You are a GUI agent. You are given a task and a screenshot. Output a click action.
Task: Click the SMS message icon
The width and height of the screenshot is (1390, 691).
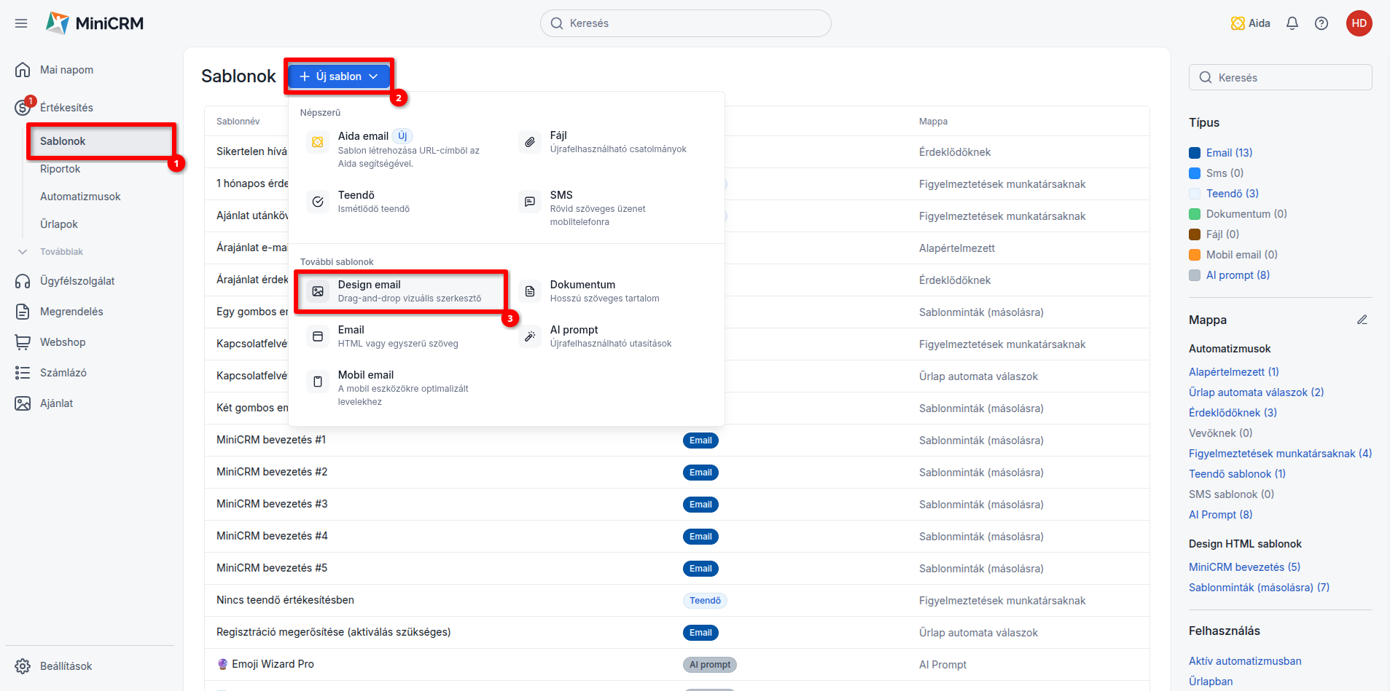click(x=530, y=202)
